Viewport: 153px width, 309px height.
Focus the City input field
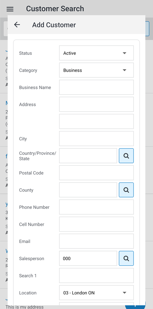pyautogui.click(x=97, y=138)
